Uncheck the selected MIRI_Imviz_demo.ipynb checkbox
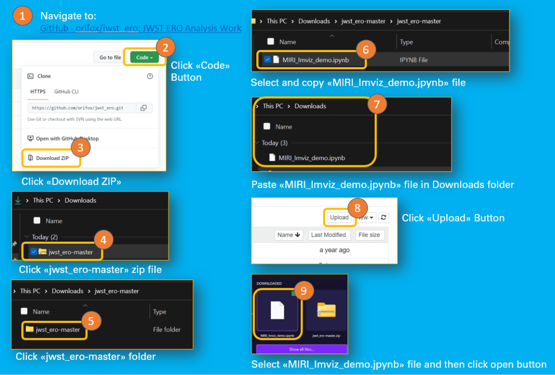 [x=268, y=60]
